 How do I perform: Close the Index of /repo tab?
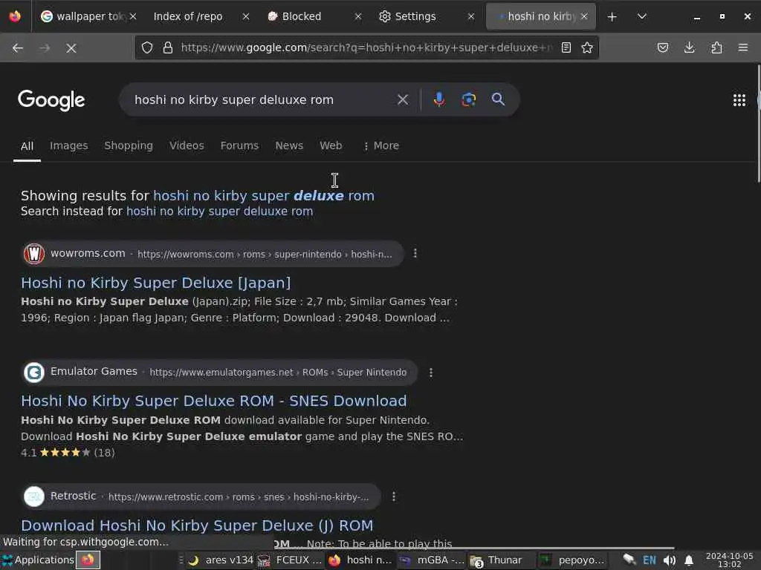[x=245, y=16]
